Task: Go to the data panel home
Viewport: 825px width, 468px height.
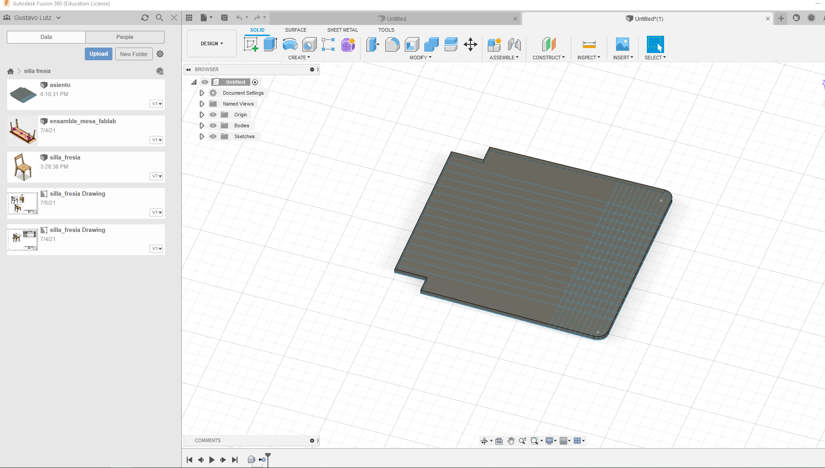Action: (10, 71)
